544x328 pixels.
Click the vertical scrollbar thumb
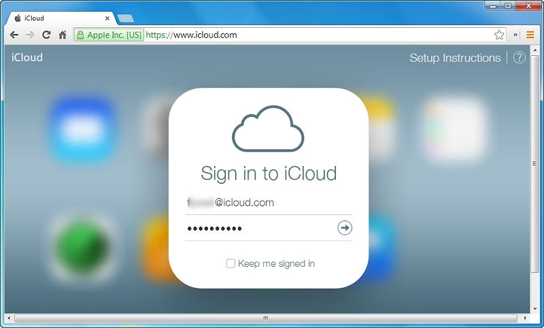(535, 164)
